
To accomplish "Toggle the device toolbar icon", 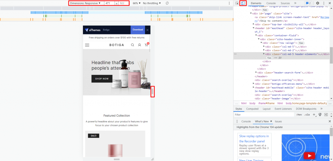I will coord(243,3).
